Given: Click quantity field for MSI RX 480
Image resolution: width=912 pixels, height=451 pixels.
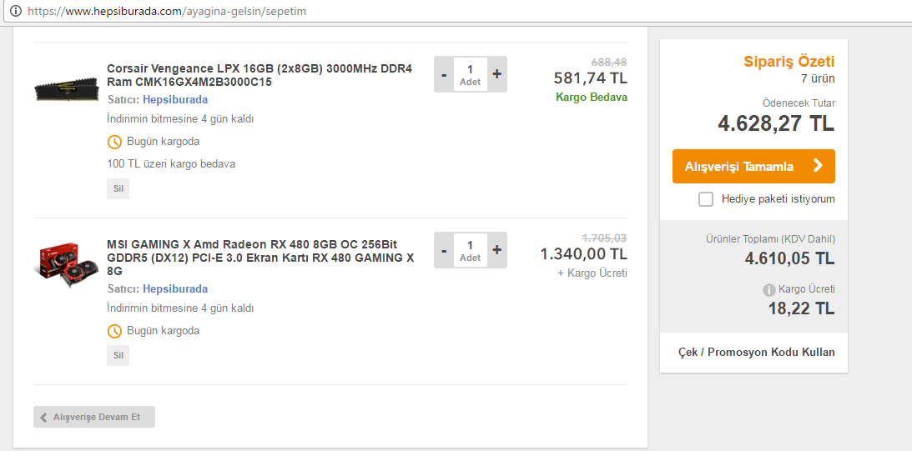Looking at the screenshot, I should click(x=471, y=250).
